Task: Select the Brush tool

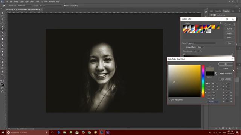Action: 2,36
